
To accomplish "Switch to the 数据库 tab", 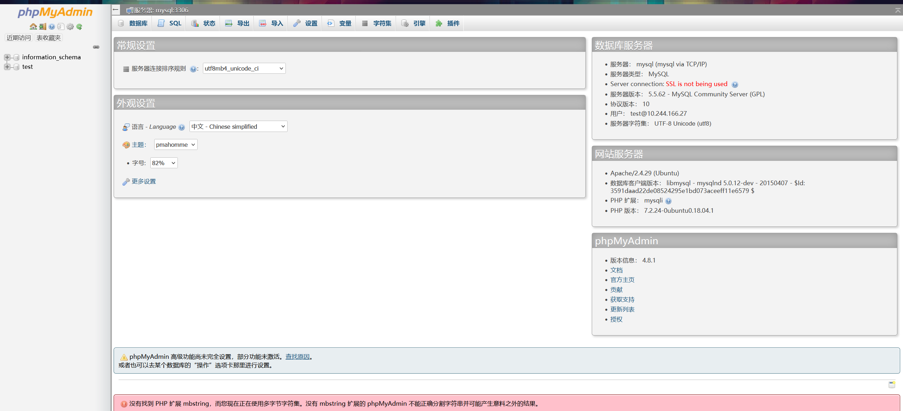I will (x=133, y=23).
